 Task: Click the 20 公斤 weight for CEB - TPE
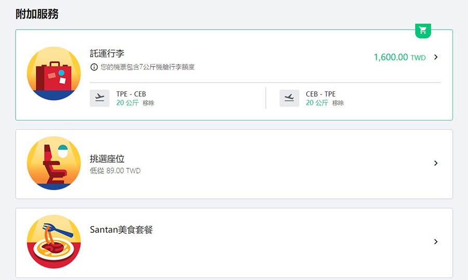[317, 103]
